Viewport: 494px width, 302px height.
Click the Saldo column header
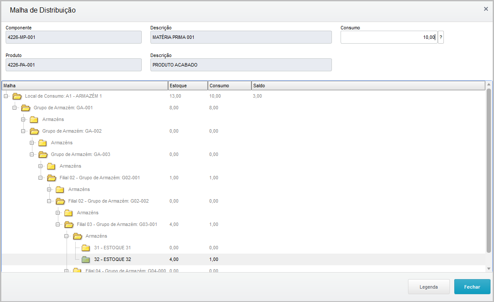click(x=367, y=86)
